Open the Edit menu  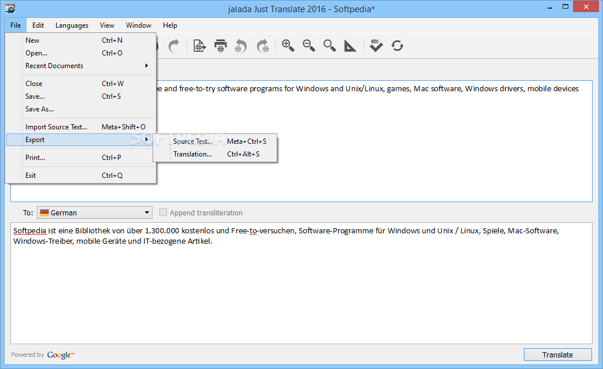(x=38, y=25)
